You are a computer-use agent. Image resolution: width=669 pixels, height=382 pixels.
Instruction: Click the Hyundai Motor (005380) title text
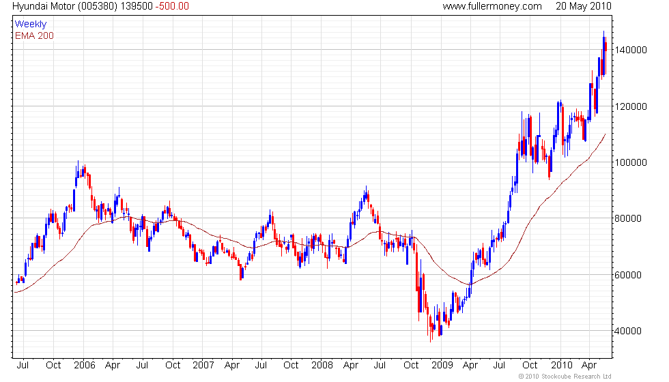(x=65, y=6)
